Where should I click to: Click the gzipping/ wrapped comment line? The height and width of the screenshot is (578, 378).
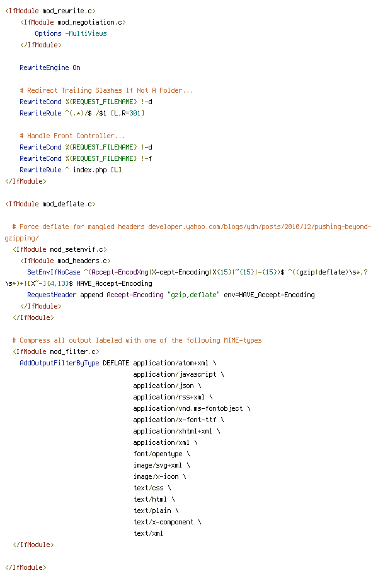pos(21,238)
